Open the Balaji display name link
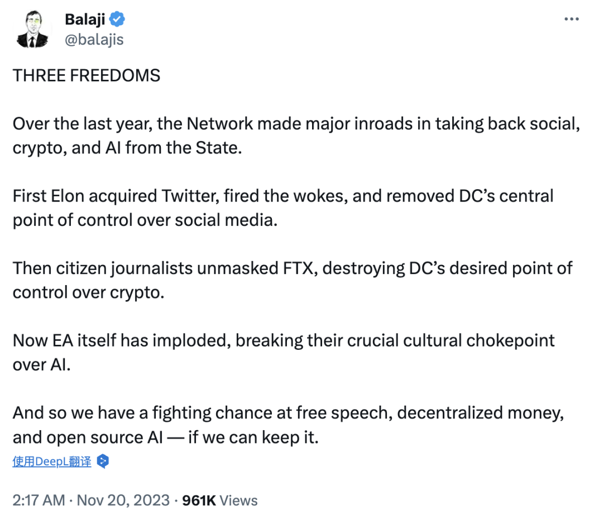Viewport: 594px width, 515px height. (x=85, y=19)
